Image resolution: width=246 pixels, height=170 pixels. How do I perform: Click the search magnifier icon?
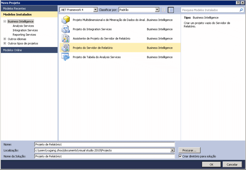(x=241, y=10)
